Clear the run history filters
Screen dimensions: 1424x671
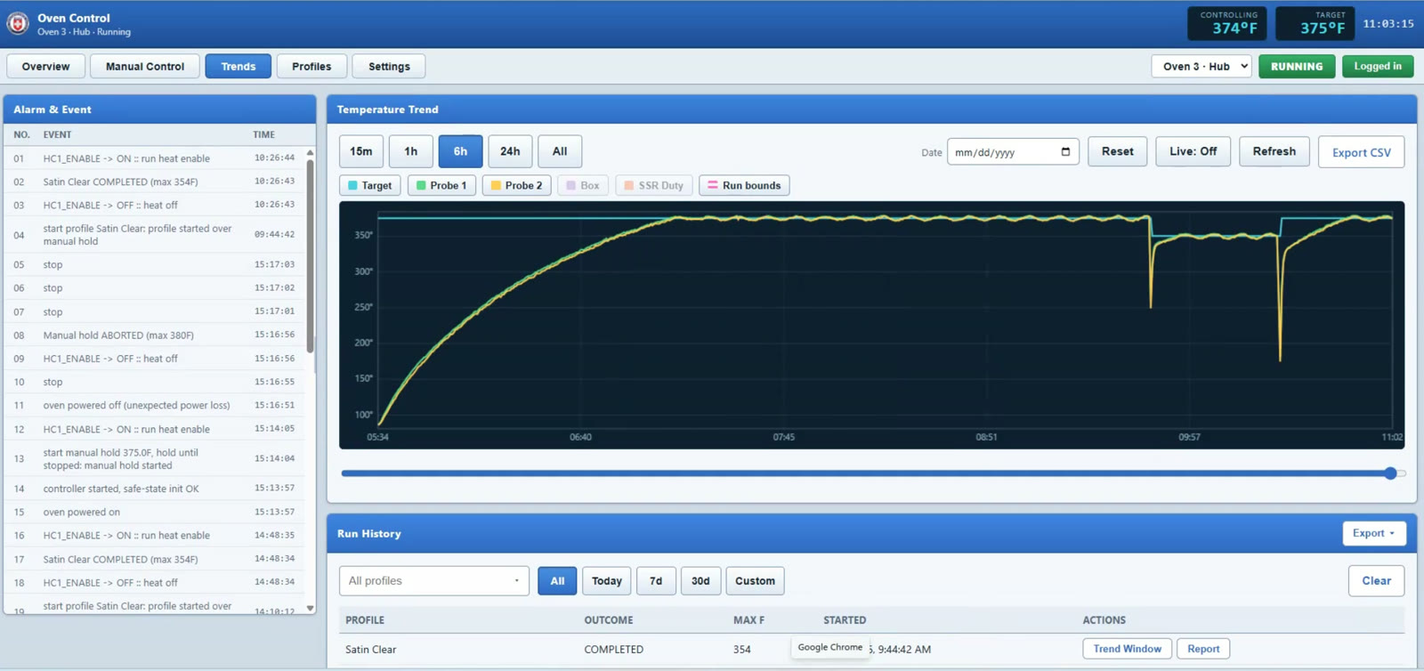[x=1376, y=581]
